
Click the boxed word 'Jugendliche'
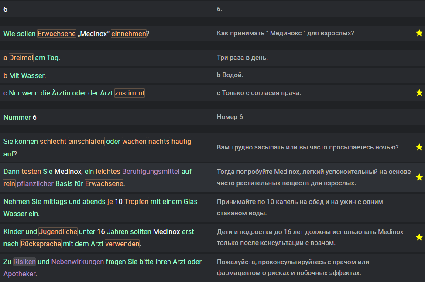(58, 231)
